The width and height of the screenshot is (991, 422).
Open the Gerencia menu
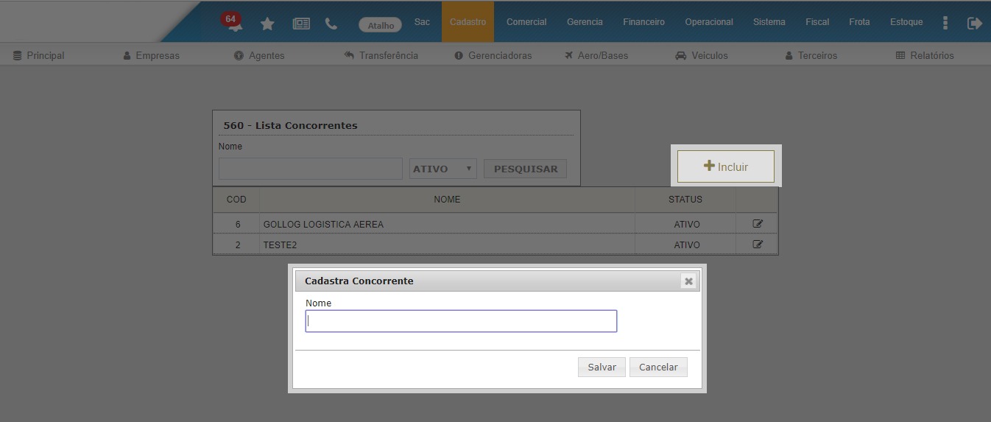click(585, 22)
